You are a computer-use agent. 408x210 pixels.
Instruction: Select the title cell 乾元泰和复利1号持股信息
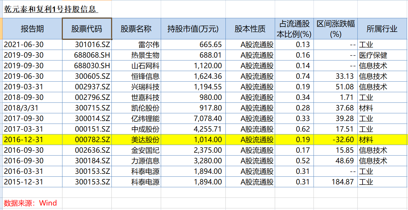[x=50, y=9]
